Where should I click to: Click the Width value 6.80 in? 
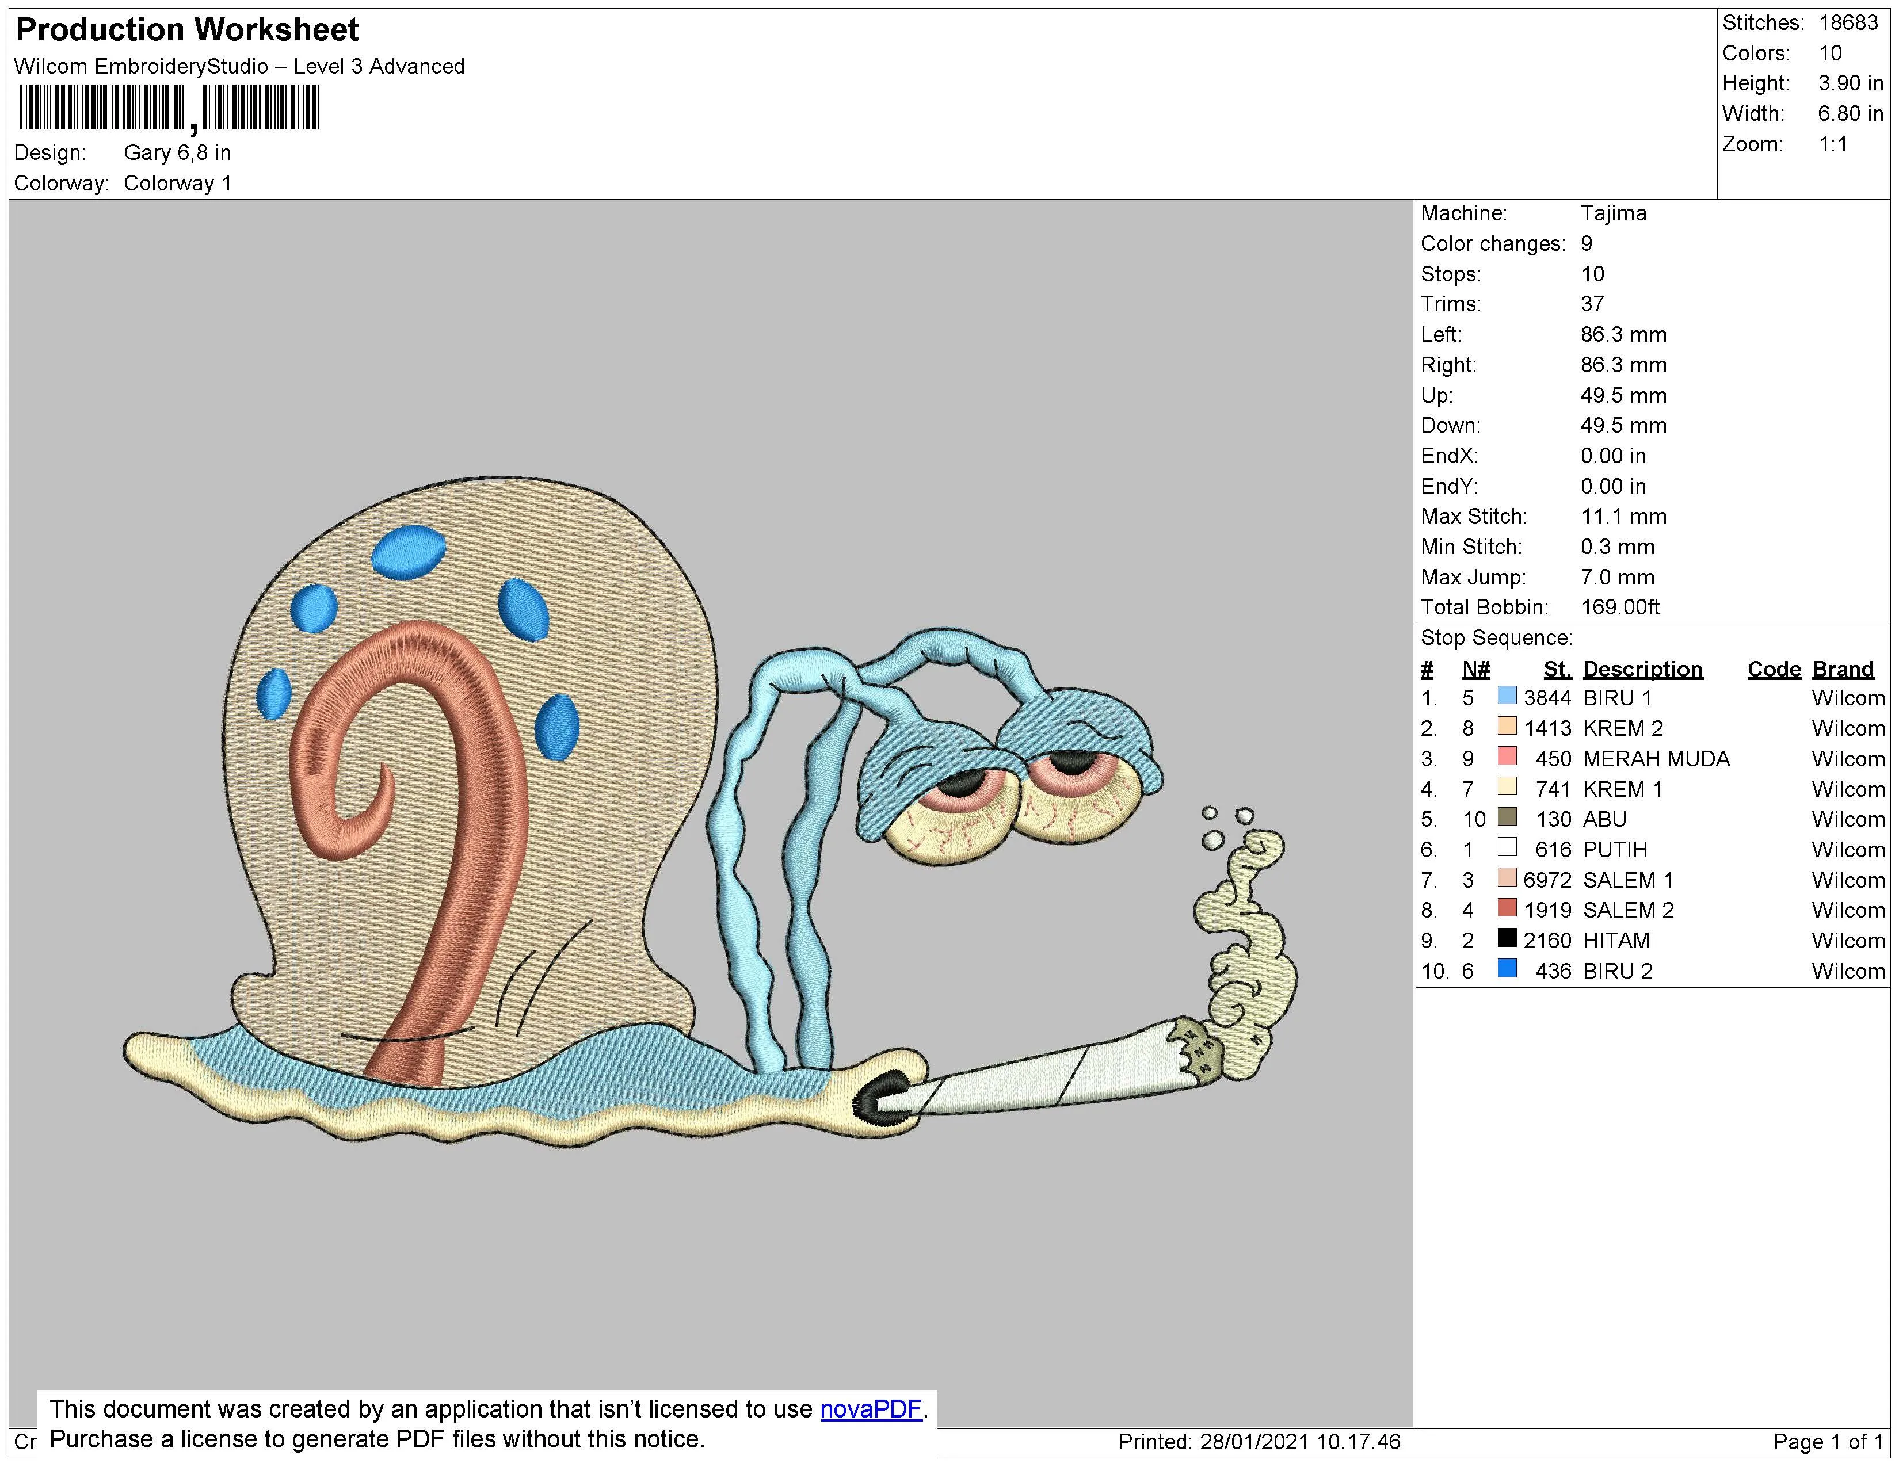(x=1850, y=114)
